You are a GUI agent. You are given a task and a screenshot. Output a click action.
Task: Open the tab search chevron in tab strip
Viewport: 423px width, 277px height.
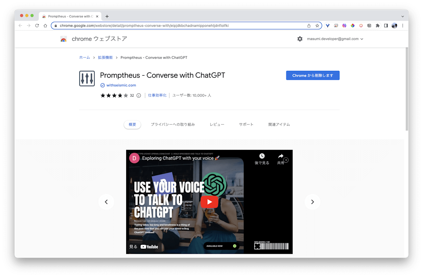click(403, 16)
